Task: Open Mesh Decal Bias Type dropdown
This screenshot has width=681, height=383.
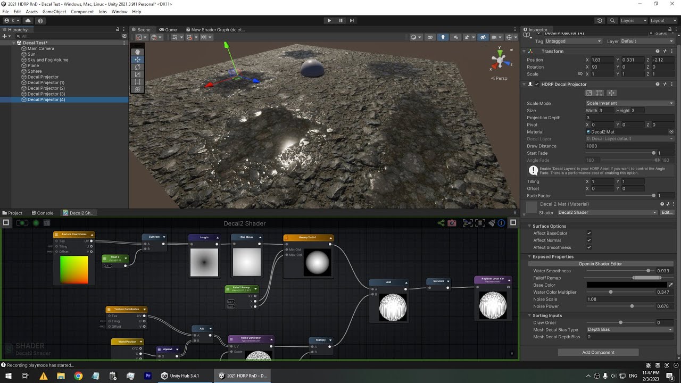Action: point(629,330)
